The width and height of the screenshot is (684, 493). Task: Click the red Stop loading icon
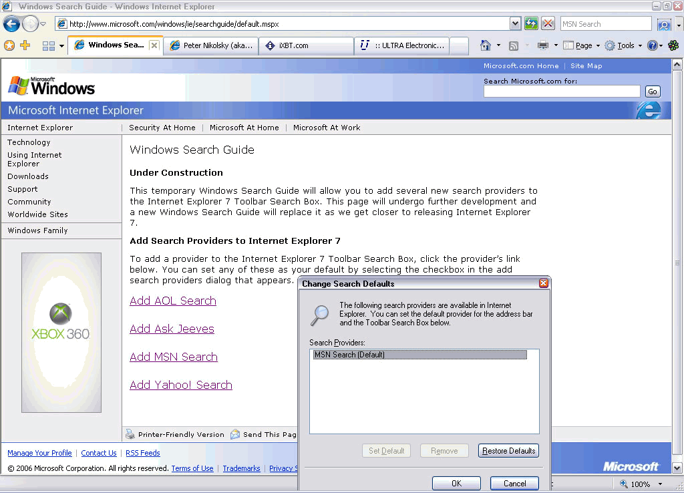[548, 23]
